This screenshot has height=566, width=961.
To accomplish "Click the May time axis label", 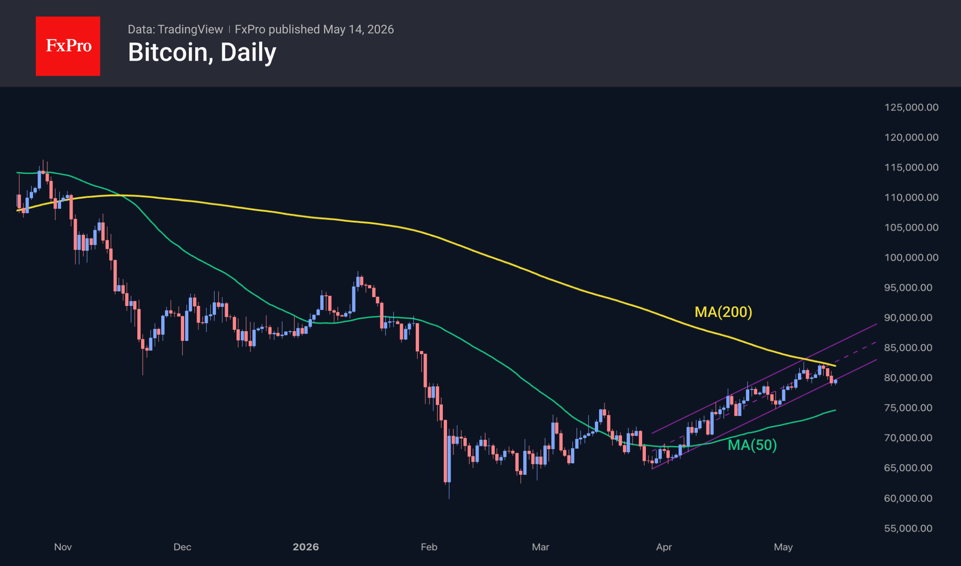I will (x=783, y=547).
